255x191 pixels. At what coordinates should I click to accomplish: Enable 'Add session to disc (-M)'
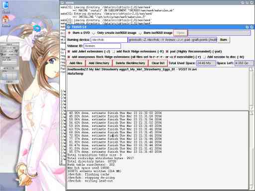pos(204,57)
